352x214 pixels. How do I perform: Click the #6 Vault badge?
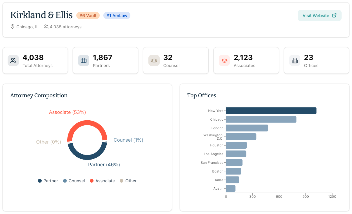(88, 15)
